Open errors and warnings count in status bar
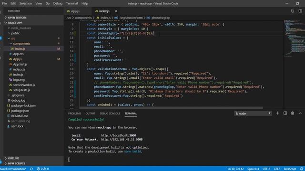 (x=43, y=169)
